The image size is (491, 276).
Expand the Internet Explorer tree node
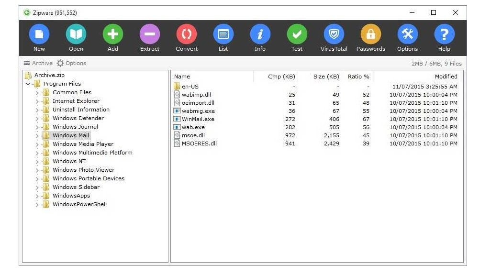pyautogui.click(x=37, y=101)
